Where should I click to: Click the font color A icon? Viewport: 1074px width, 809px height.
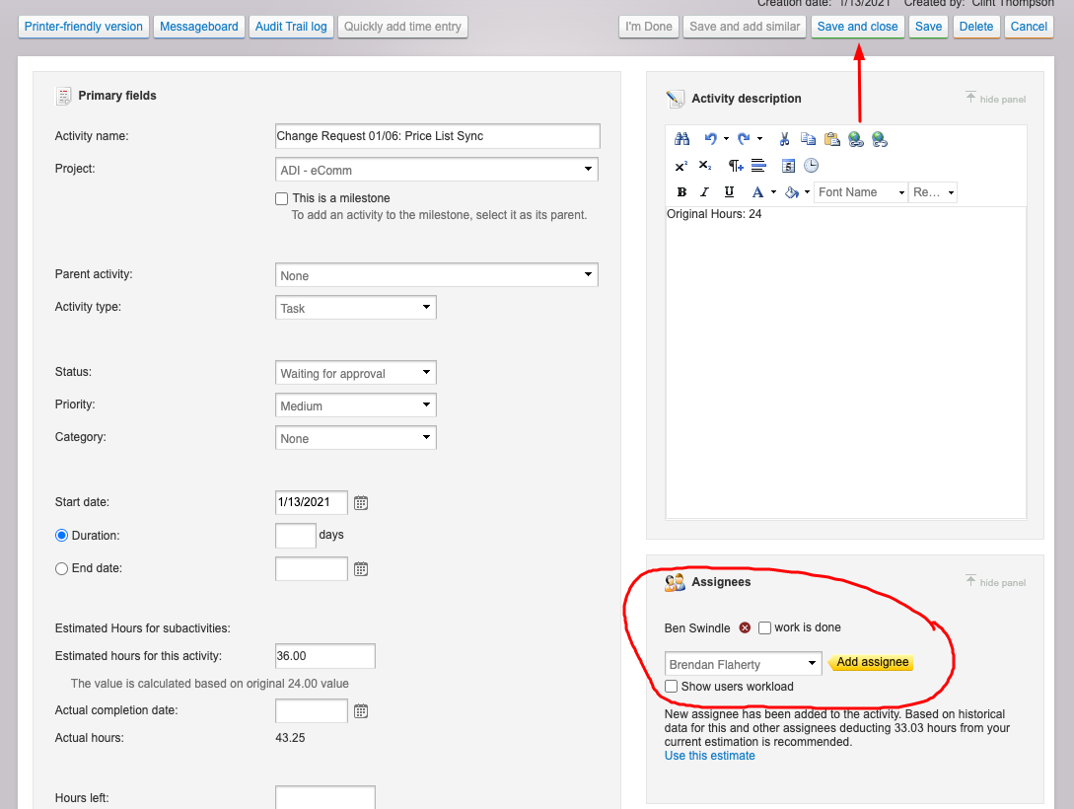(x=757, y=192)
